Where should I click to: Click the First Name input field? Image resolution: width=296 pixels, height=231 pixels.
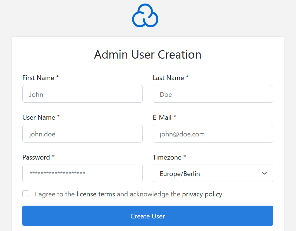pyautogui.click(x=82, y=94)
